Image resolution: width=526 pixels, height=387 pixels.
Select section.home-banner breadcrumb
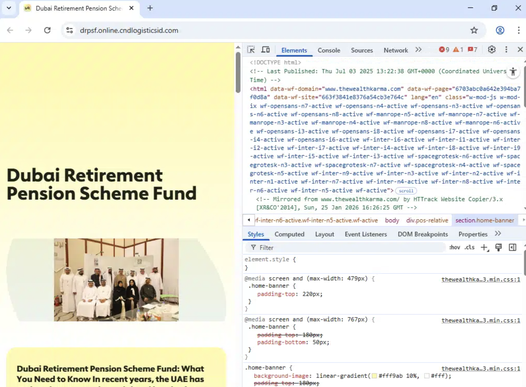[485, 220]
